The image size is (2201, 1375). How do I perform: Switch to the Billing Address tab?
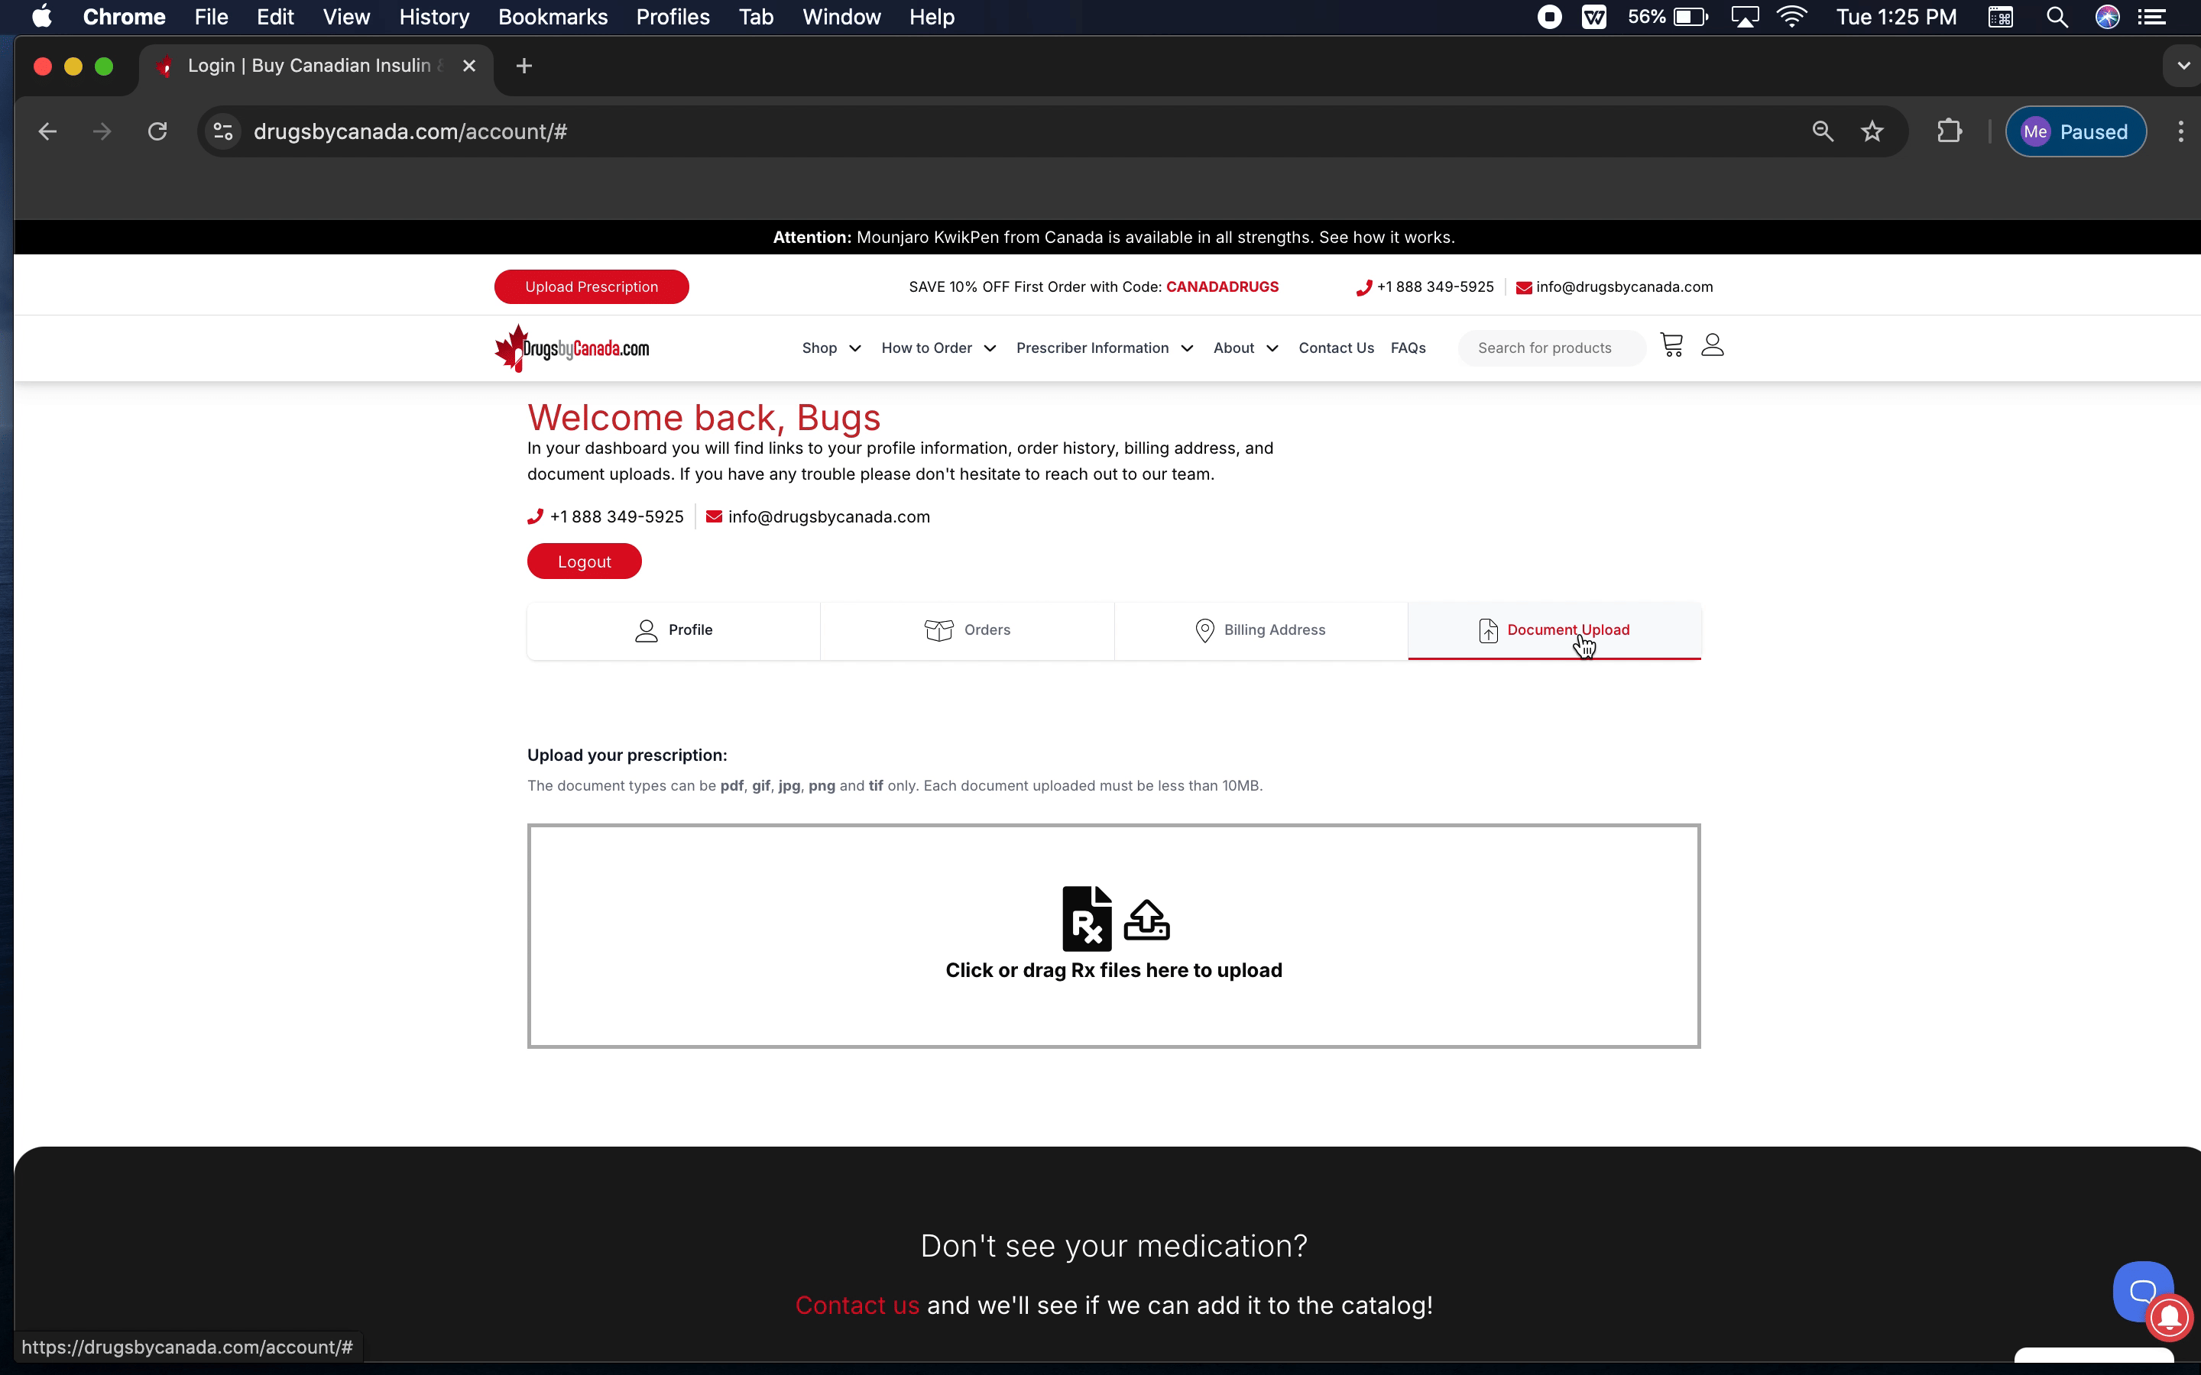pos(1260,630)
